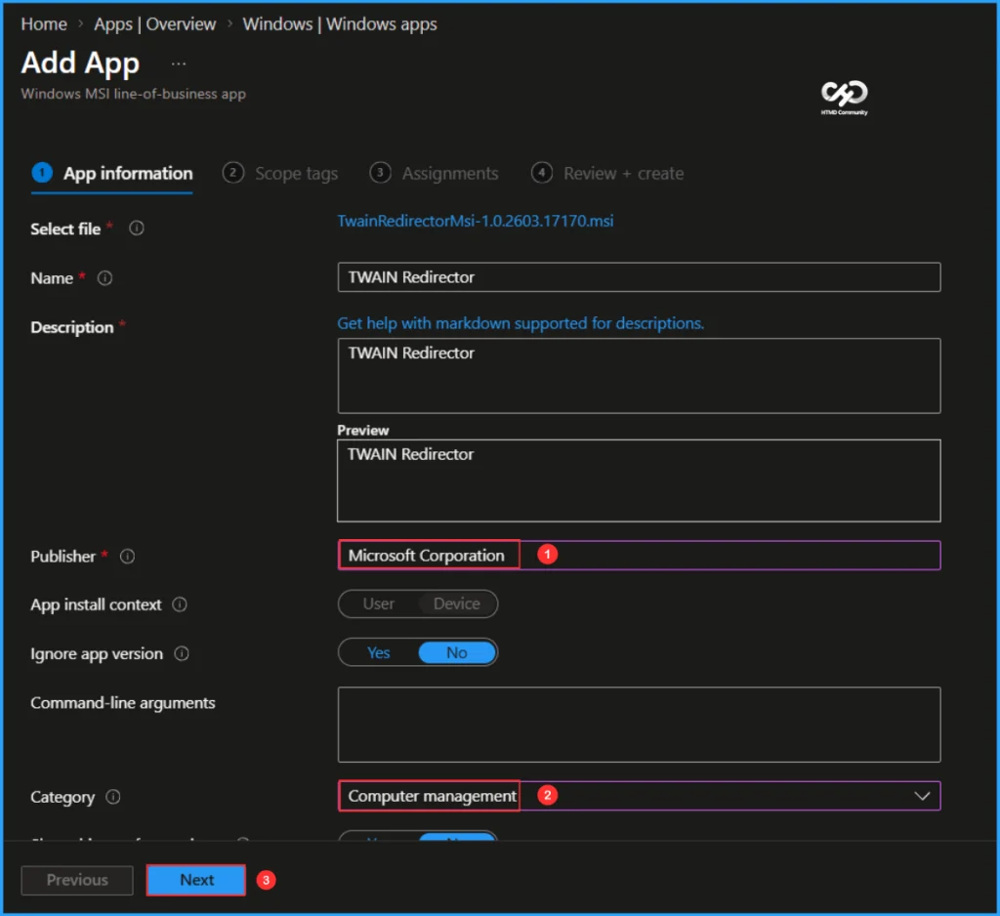Open markdown help link for descriptions
This screenshot has width=1000, height=916.
click(521, 323)
